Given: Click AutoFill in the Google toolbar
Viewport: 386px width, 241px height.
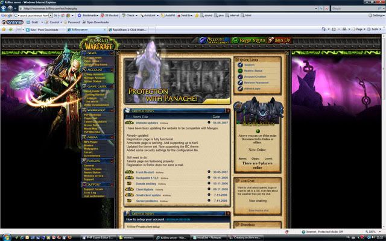Looking at the screenshot, I should pos(168,15).
